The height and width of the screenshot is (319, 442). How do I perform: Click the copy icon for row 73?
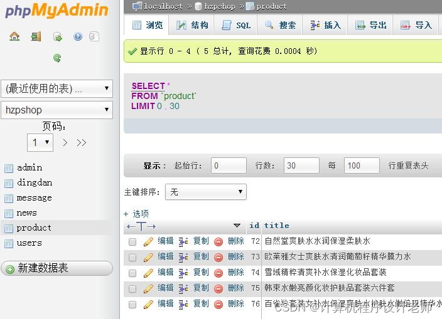pyautogui.click(x=183, y=257)
